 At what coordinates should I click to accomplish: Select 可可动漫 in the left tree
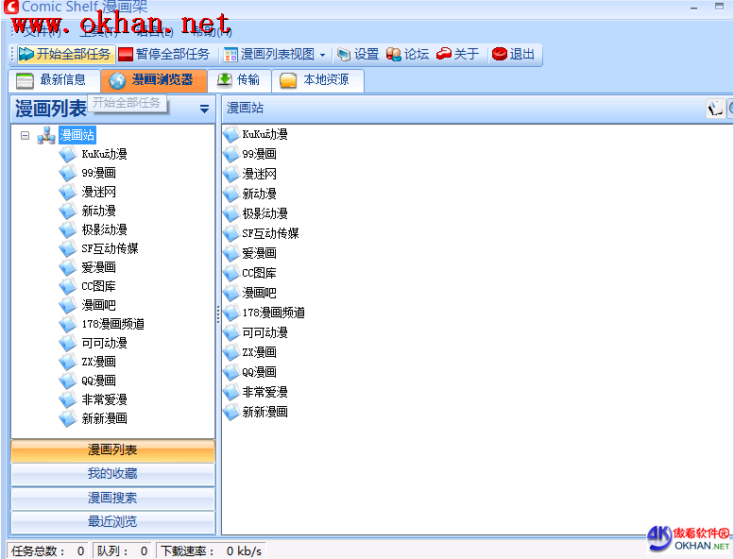click(x=104, y=343)
